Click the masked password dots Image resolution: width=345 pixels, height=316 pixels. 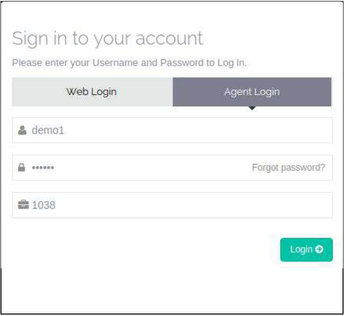pyautogui.click(x=43, y=168)
